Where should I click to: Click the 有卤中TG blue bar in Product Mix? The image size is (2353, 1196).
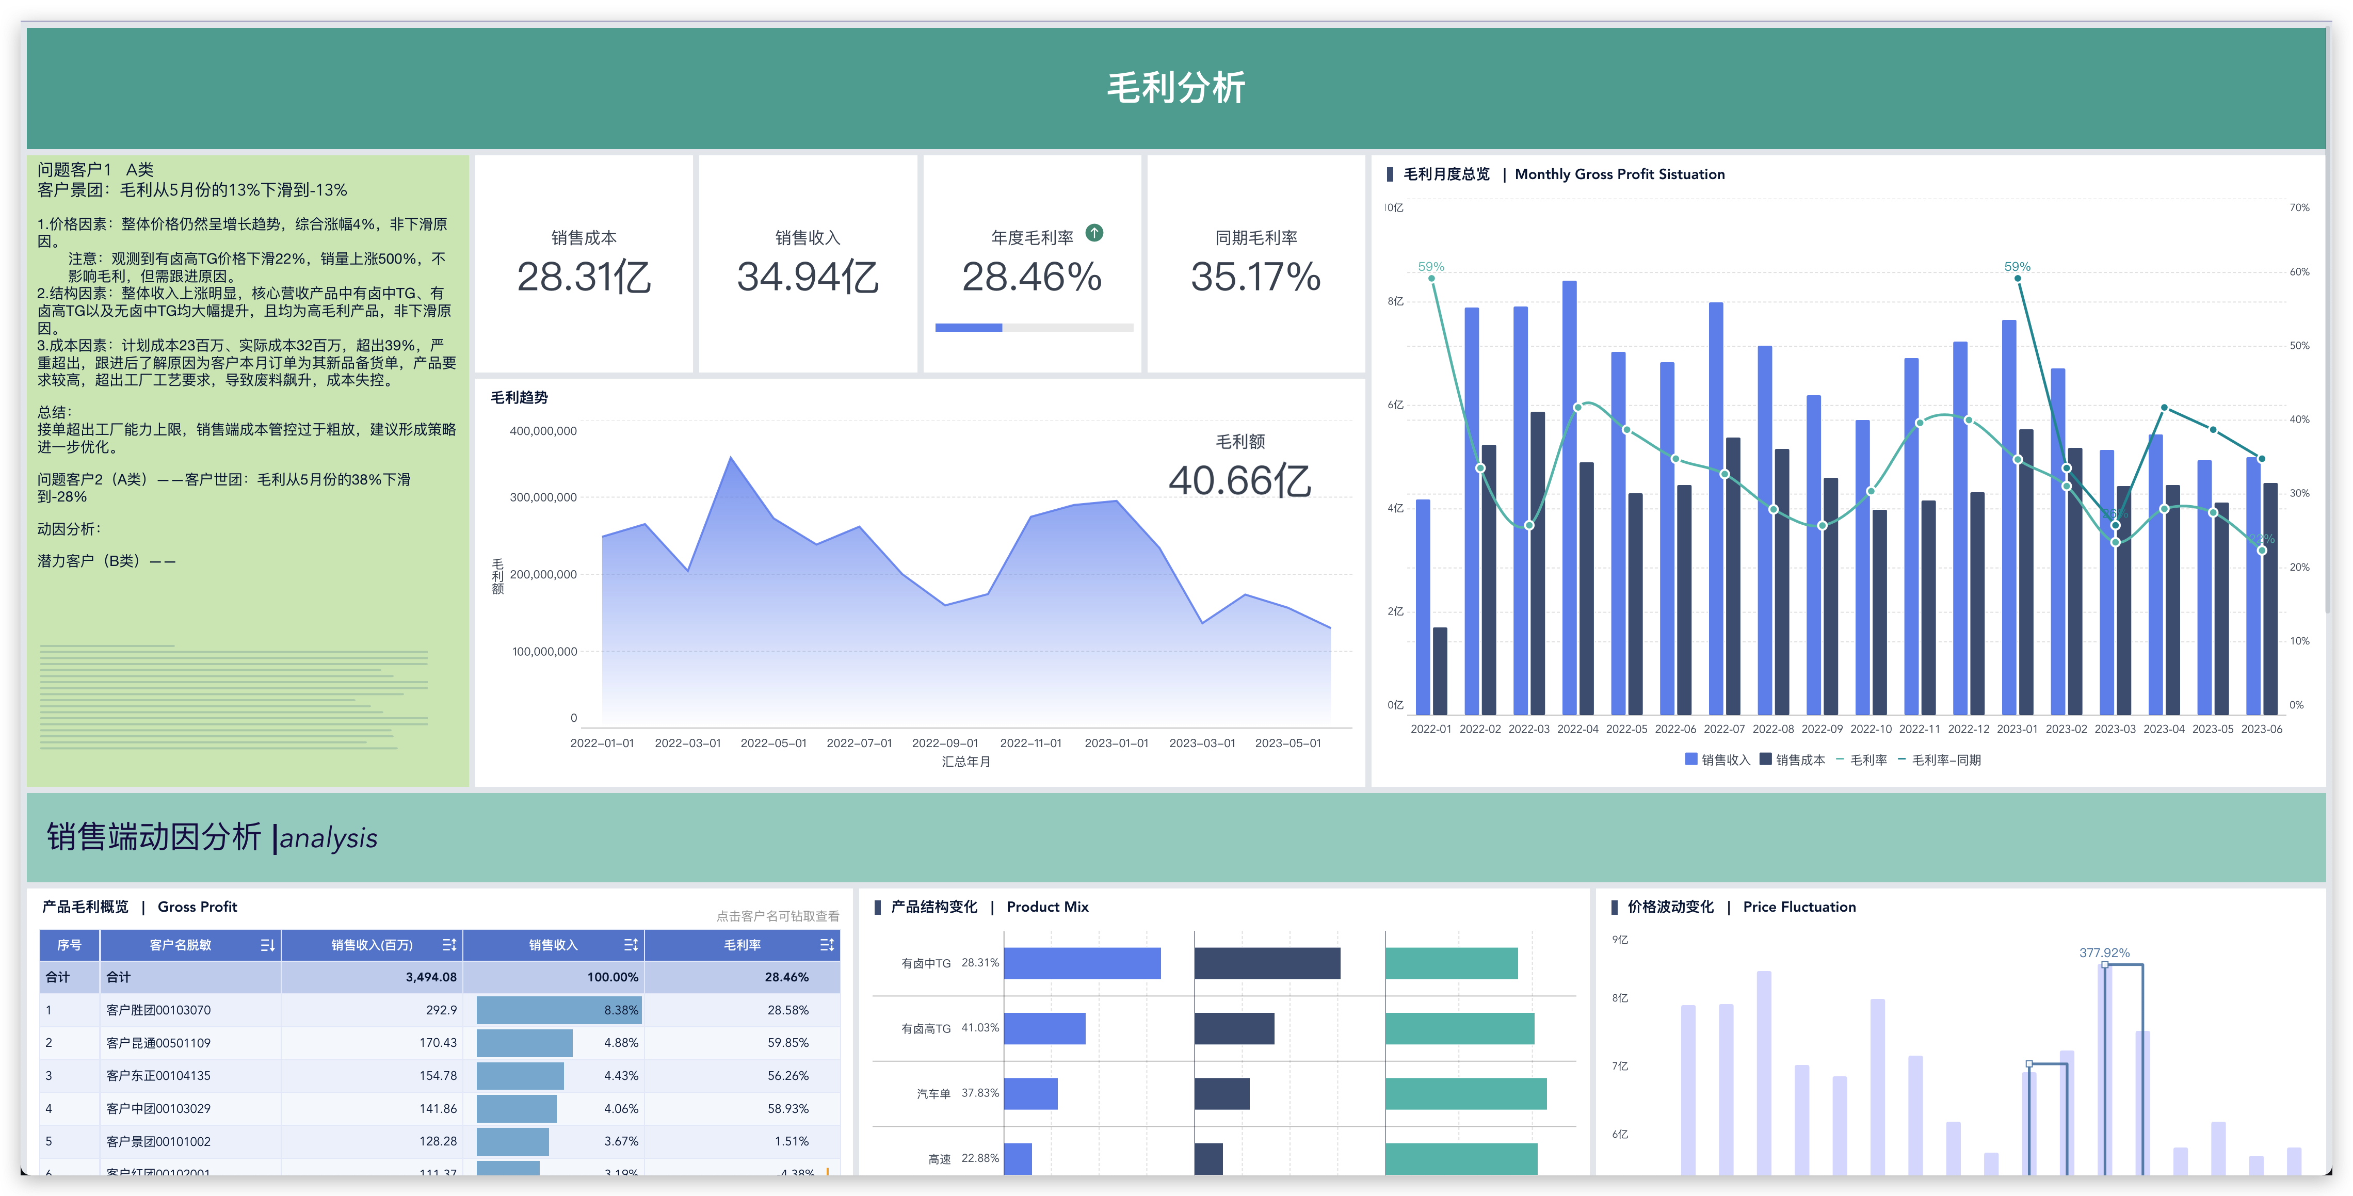pos(1082,963)
